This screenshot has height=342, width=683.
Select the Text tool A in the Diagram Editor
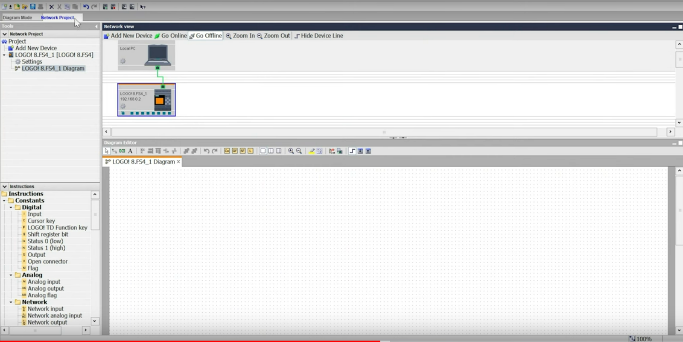point(130,151)
